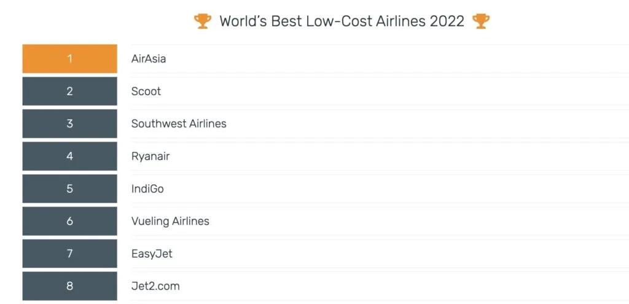This screenshot has height=304, width=629.
Task: Click rank number 3 box
Action: [69, 124]
